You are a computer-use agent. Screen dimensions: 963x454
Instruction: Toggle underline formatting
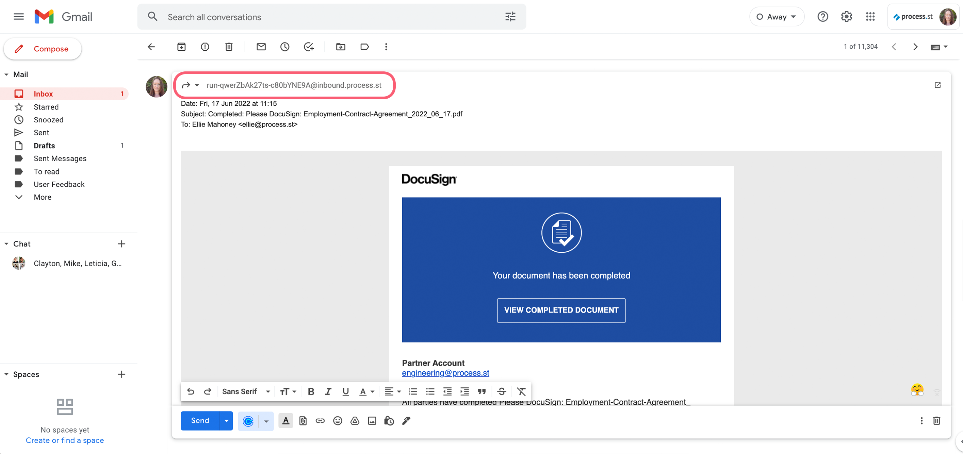click(x=345, y=391)
